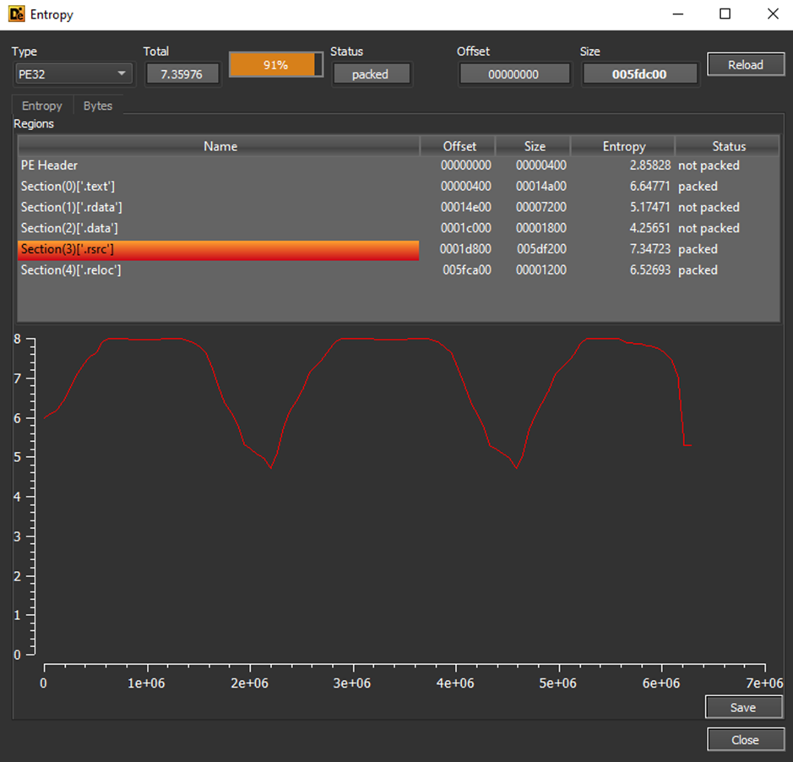
Task: Click the Detect It Easy app icon
Action: [16, 14]
